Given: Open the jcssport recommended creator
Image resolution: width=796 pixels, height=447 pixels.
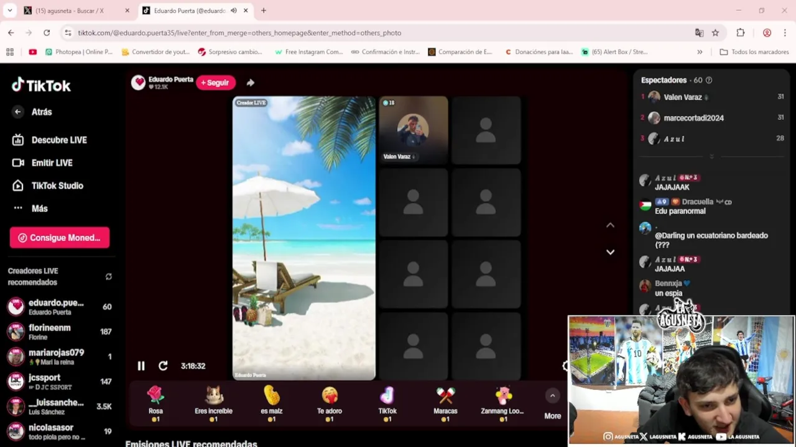Looking at the screenshot, I should tap(60, 381).
